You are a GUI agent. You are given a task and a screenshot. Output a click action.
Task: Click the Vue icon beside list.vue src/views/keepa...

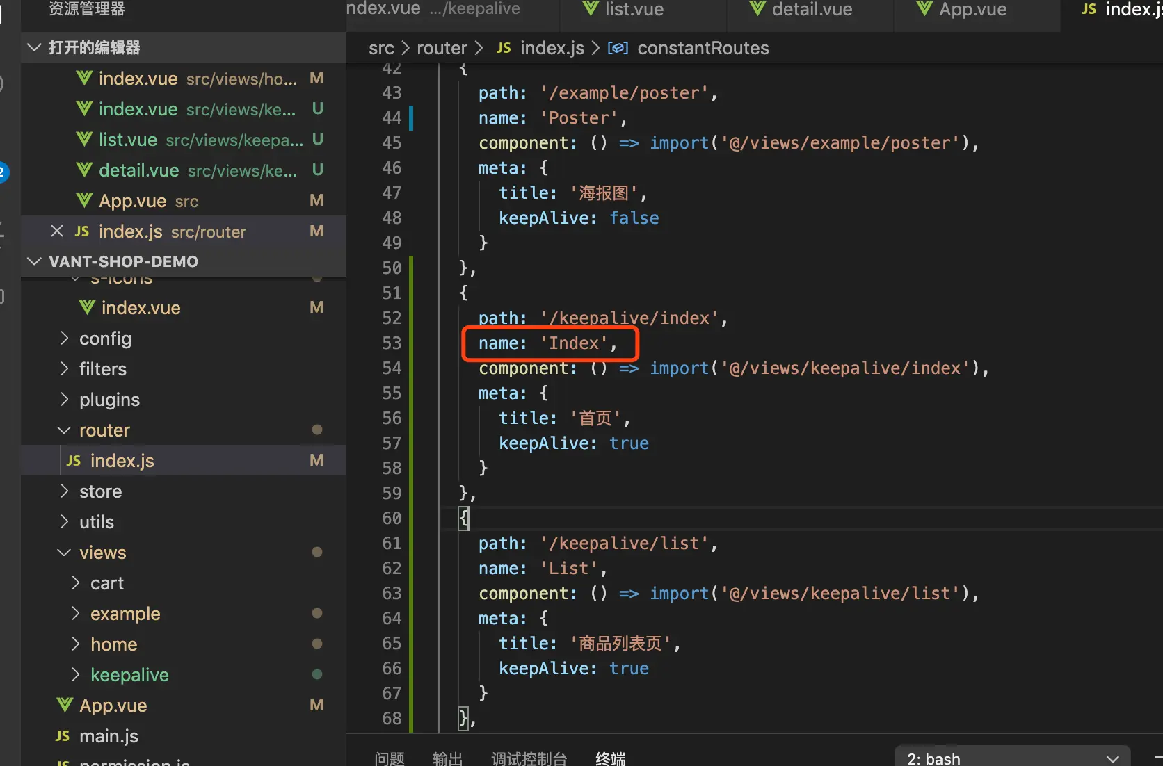coord(84,139)
